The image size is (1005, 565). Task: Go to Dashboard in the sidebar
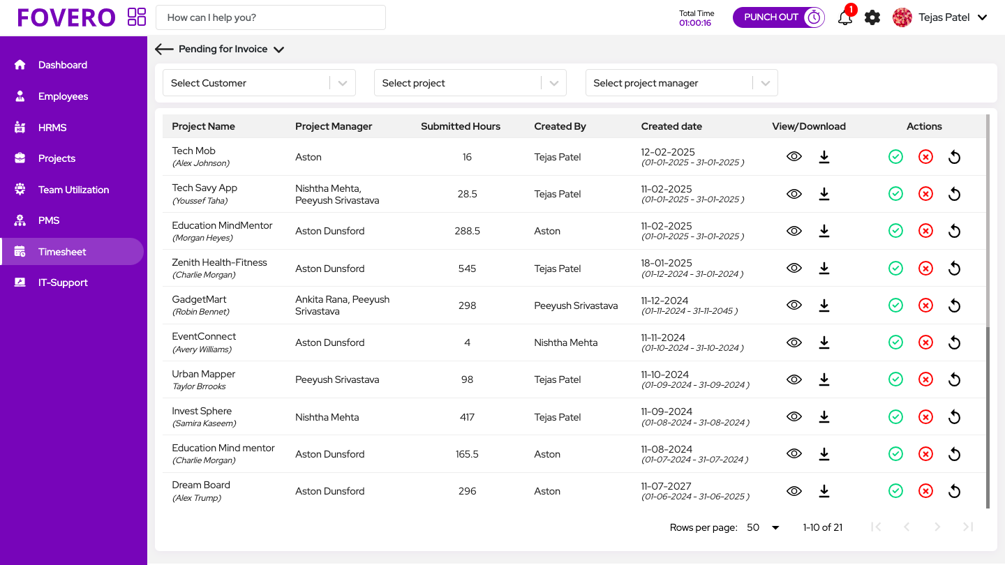click(x=63, y=65)
